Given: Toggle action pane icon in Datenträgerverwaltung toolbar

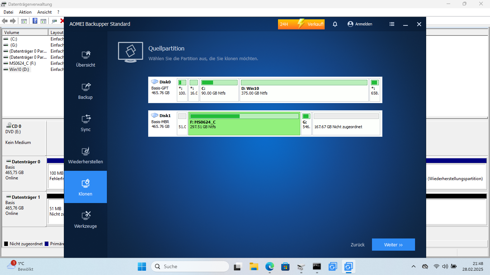Looking at the screenshot, I should click(x=43, y=21).
